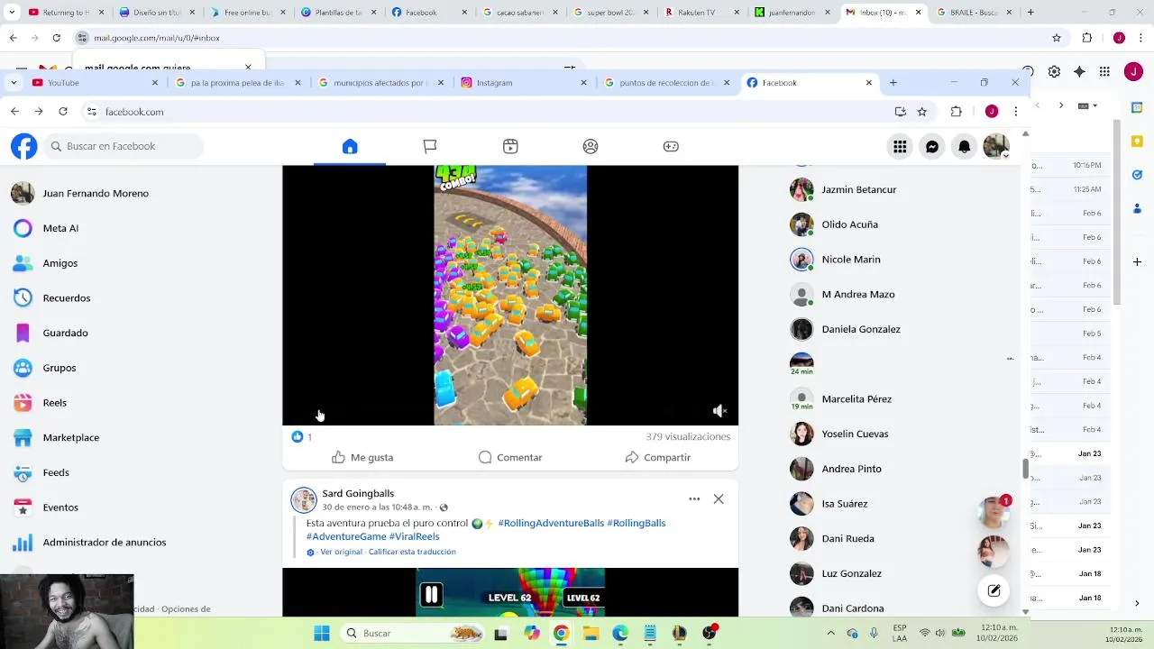Open Facebook menu grid icon
Viewport: 1154px width, 649px height.
tap(900, 147)
